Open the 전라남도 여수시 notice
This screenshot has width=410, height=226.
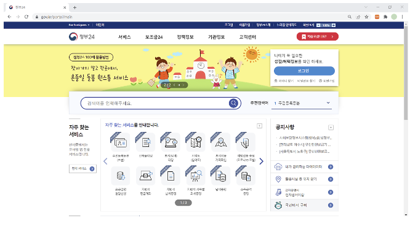point(305,144)
